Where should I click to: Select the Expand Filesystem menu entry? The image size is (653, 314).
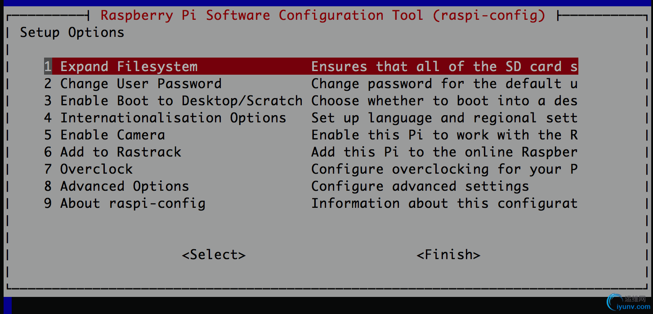[311, 67]
